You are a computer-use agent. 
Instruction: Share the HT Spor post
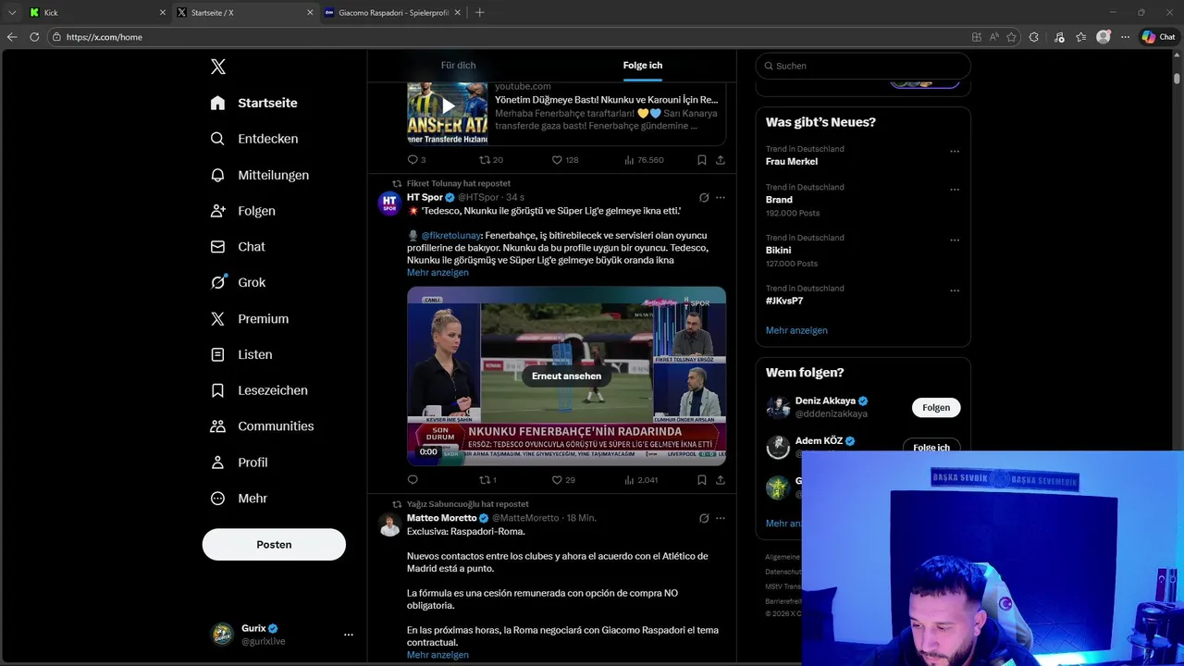tap(721, 480)
